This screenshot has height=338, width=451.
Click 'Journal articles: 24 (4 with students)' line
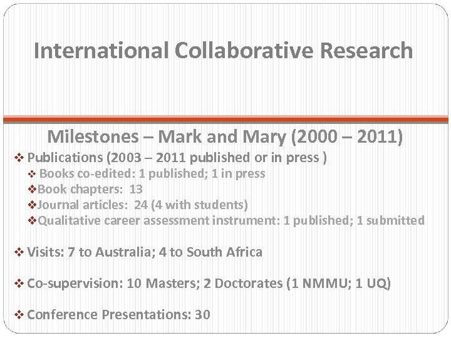click(x=143, y=205)
